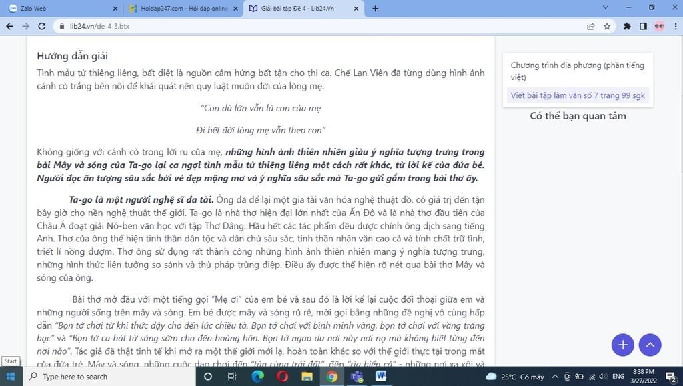Open a new browser tab

(375, 8)
